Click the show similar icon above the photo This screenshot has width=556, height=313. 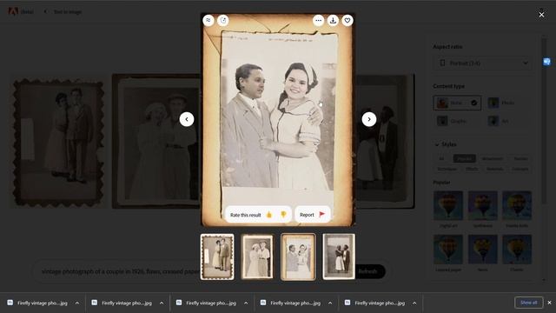[208, 20]
